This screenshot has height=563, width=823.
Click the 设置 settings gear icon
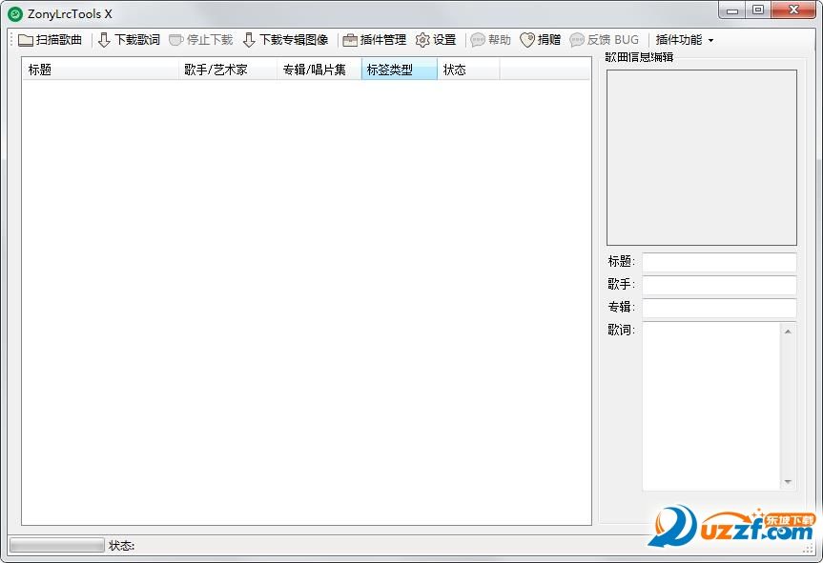[421, 39]
